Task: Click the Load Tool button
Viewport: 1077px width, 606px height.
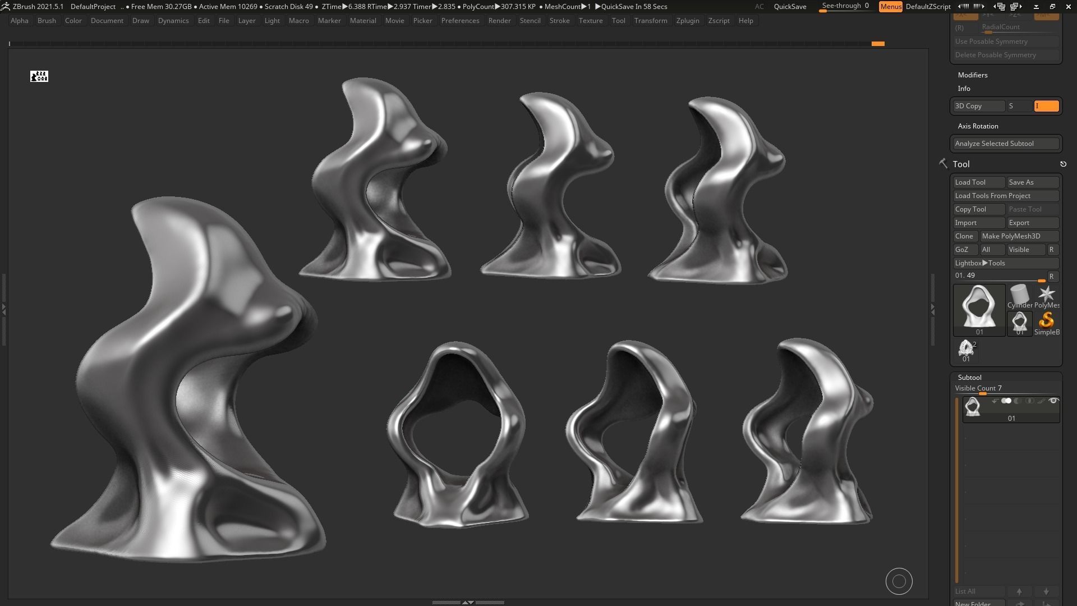Action: point(979,182)
